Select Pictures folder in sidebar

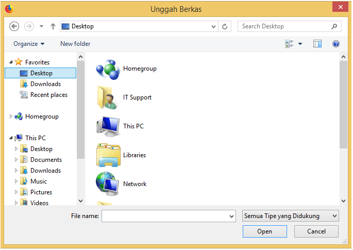coord(41,192)
